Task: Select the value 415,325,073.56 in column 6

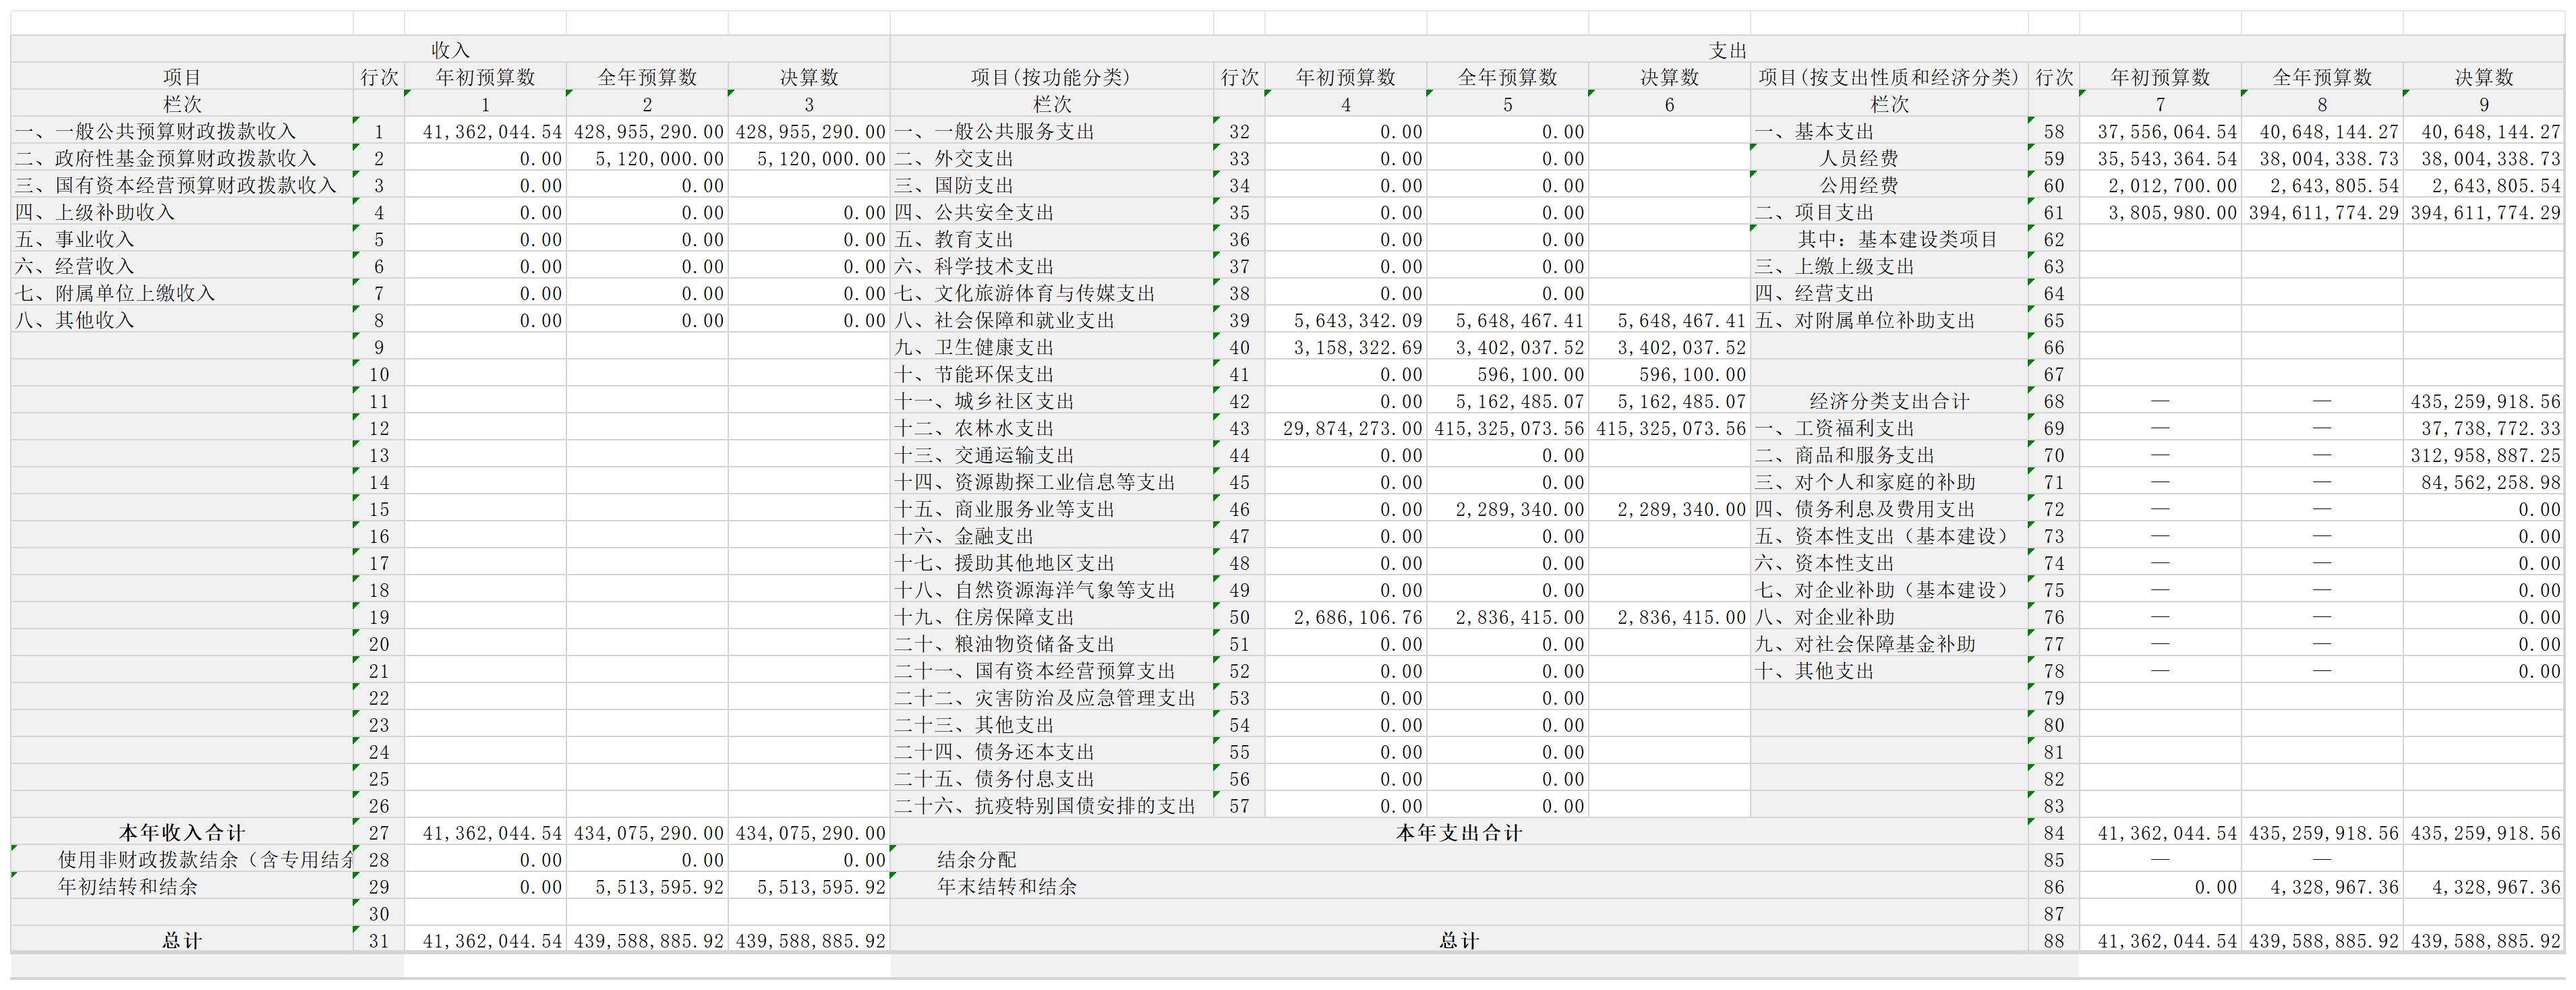Action: (x=1669, y=428)
